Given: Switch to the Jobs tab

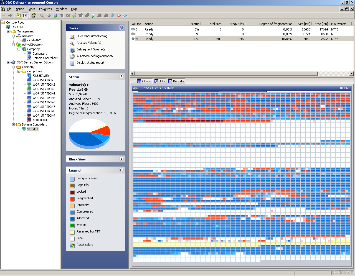Looking at the screenshot, I should (x=160, y=81).
